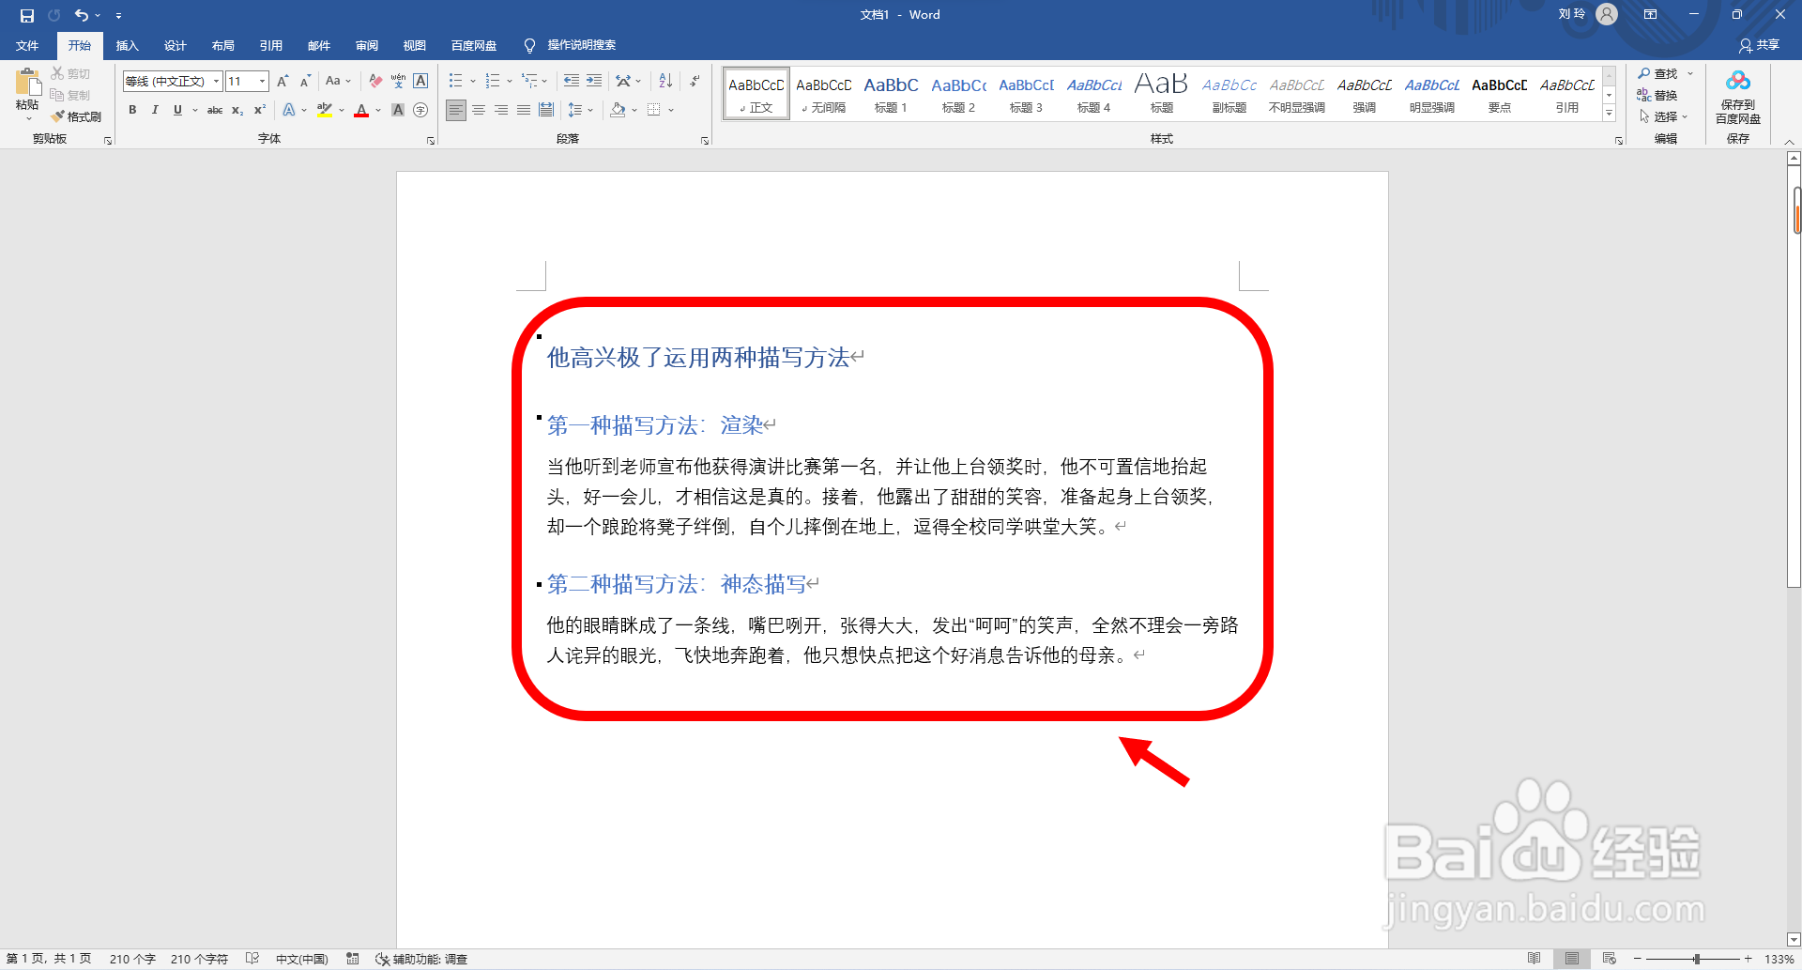This screenshot has width=1802, height=970.
Task: Toggle strikethrough (abc) formatting
Action: (x=215, y=110)
